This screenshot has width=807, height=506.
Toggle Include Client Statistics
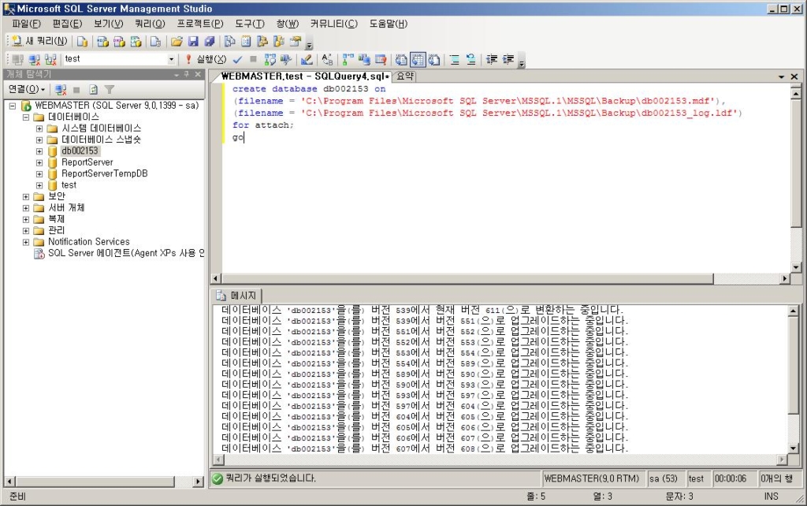364,60
